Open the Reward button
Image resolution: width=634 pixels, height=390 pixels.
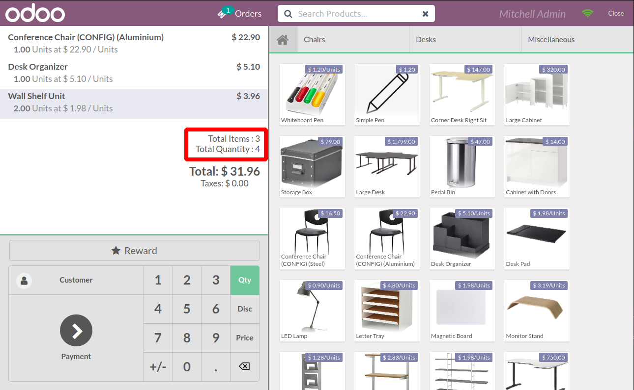pyautogui.click(x=134, y=251)
